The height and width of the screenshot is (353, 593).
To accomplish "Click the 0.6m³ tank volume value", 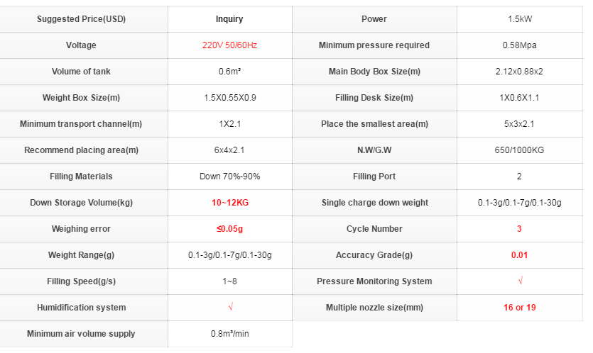I will click(x=229, y=72).
